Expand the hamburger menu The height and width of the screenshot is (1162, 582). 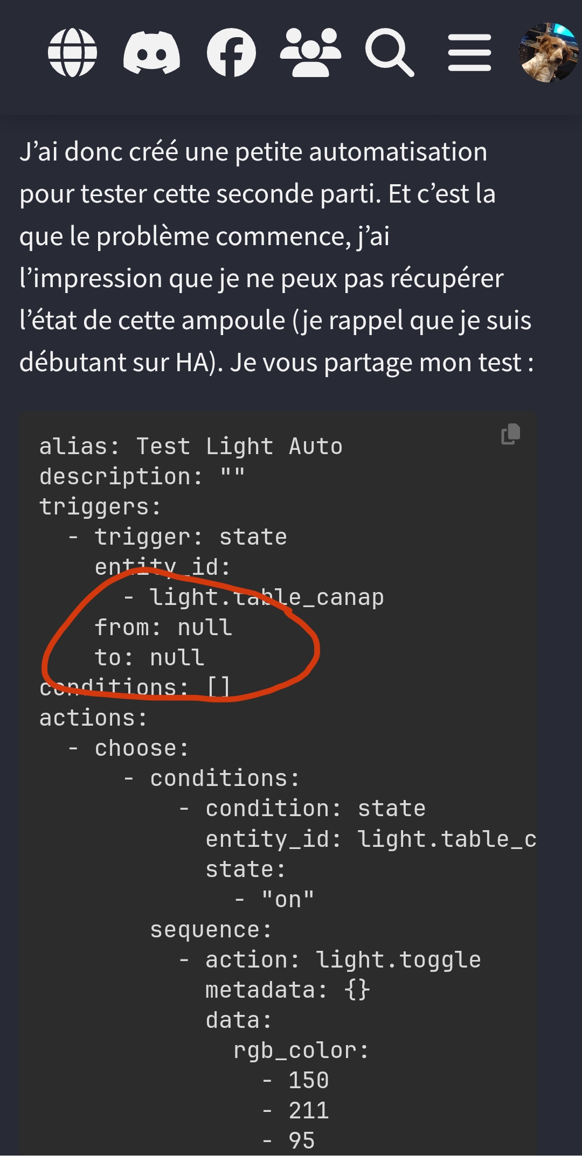469,53
